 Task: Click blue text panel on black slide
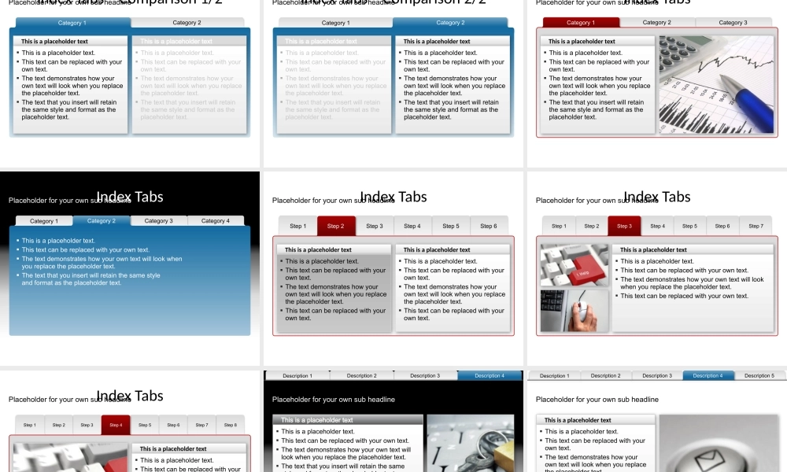pos(130,283)
